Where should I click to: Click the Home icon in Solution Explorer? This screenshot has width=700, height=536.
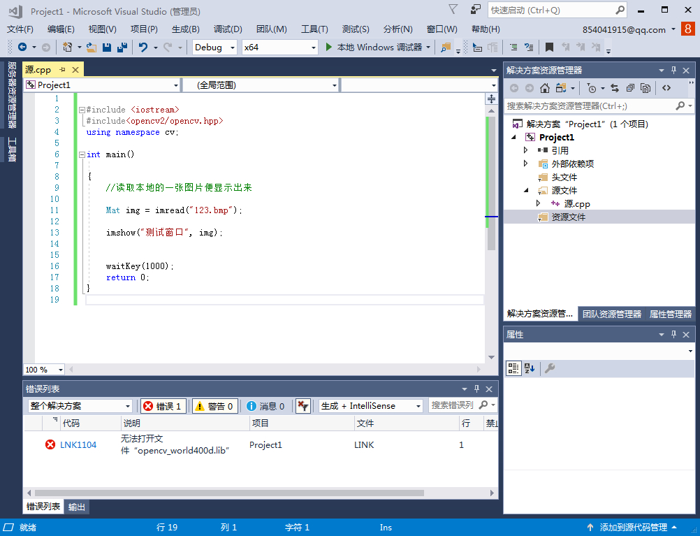coord(544,88)
